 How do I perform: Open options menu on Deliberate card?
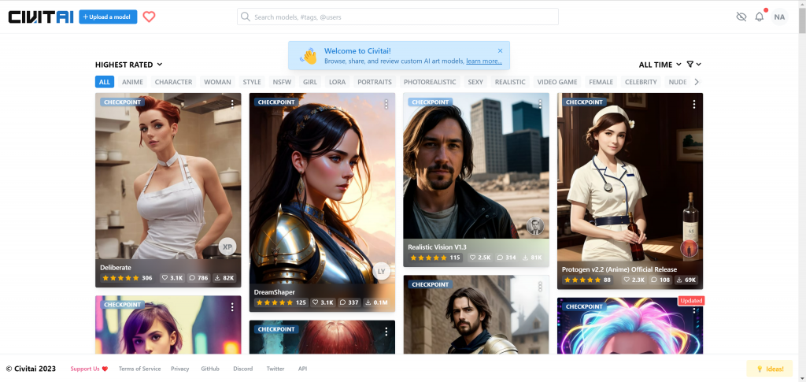coord(232,104)
